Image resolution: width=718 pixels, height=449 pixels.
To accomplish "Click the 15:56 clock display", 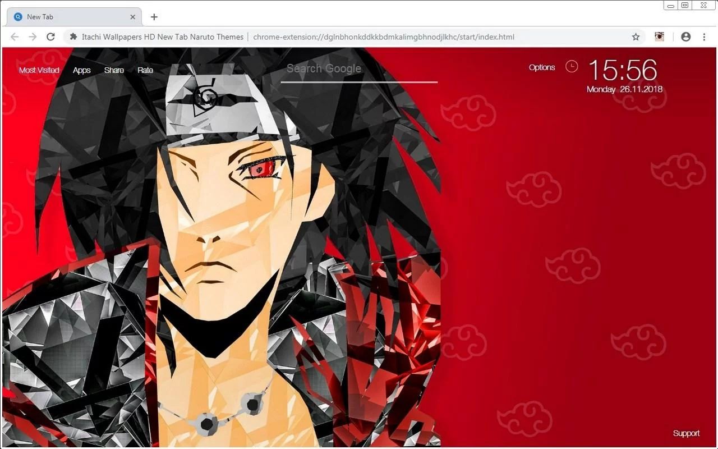I will tap(622, 70).
